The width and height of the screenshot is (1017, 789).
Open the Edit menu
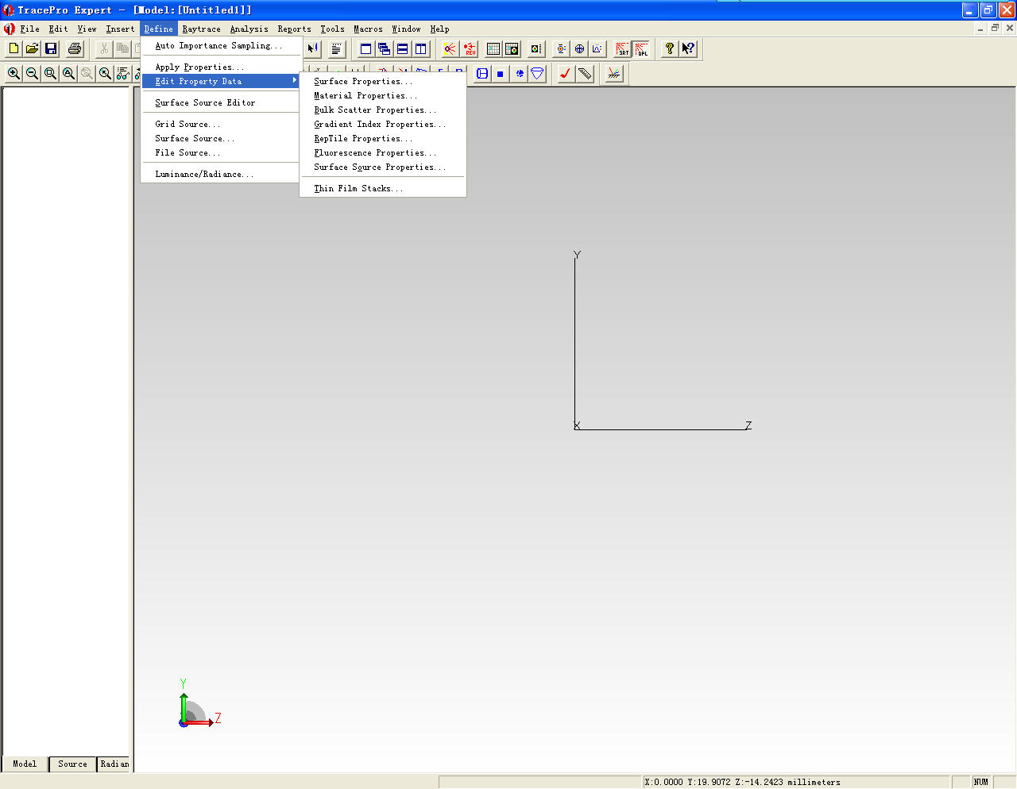58,29
